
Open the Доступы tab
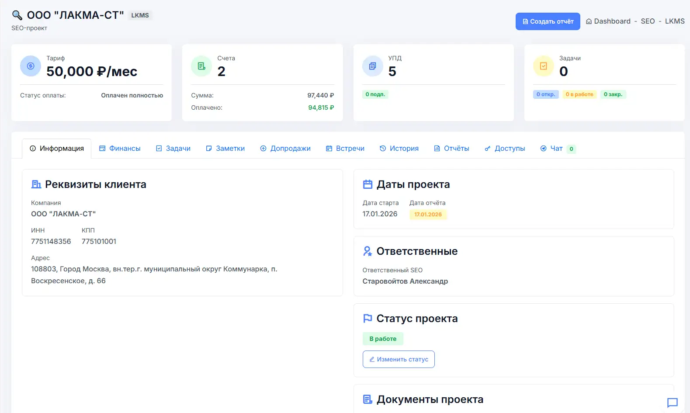pyautogui.click(x=505, y=149)
